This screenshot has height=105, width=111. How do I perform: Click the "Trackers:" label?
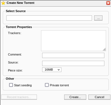tap(15, 33)
